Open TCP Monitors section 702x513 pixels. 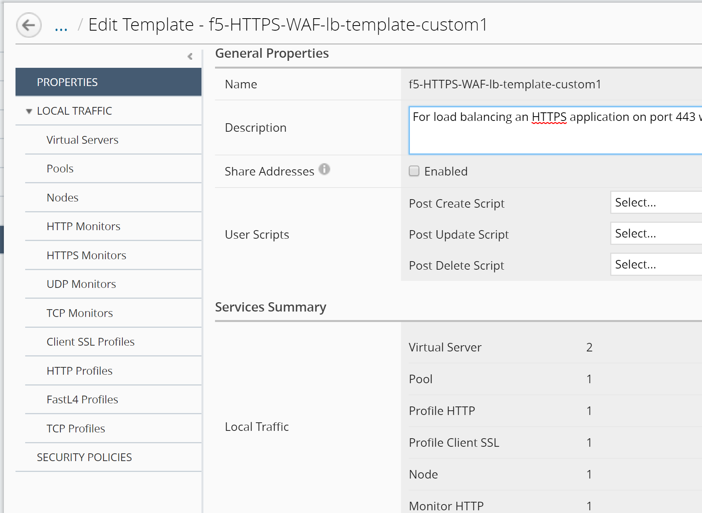113,313
